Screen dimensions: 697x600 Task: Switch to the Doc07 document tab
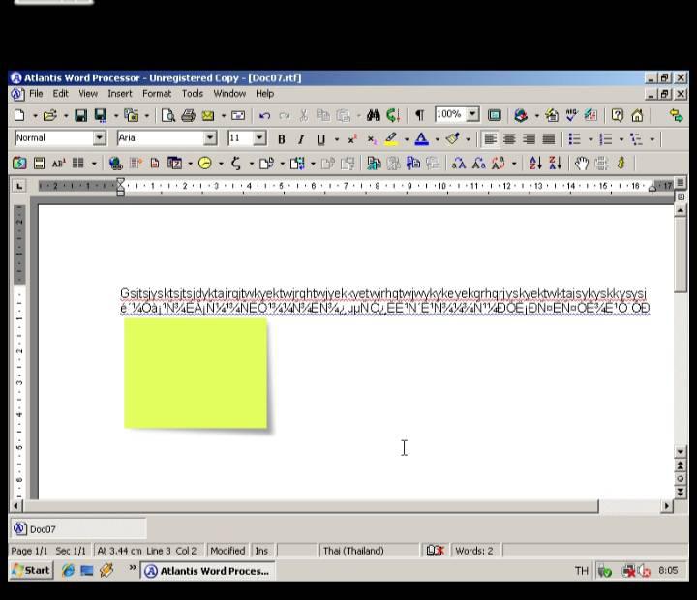78,529
